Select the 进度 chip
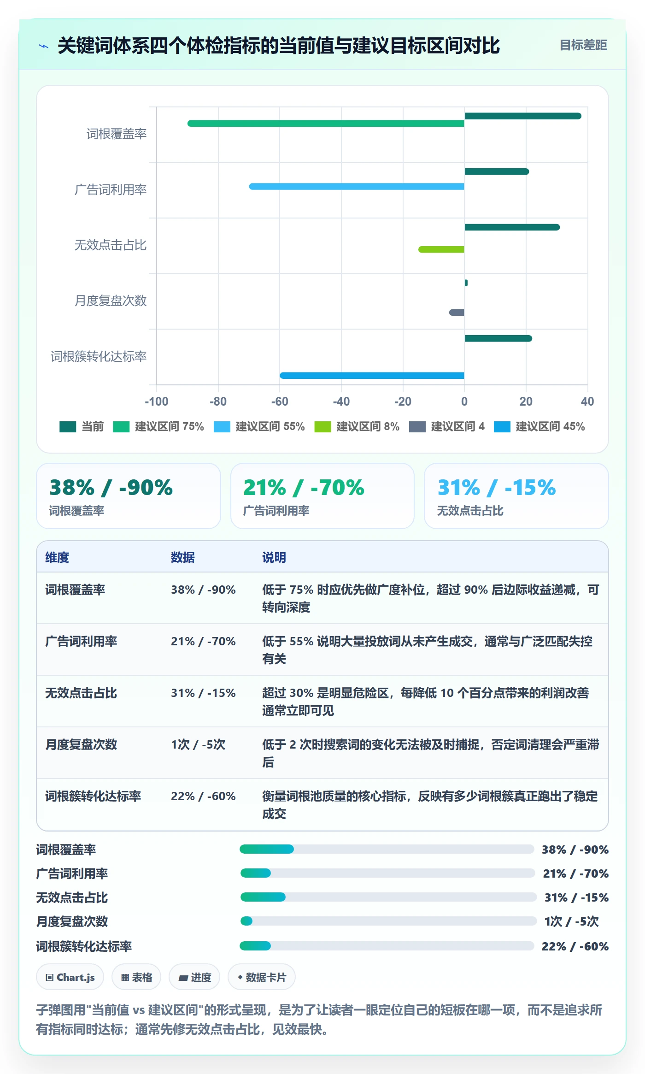Screen dimensions: 645x1074 [x=194, y=977]
